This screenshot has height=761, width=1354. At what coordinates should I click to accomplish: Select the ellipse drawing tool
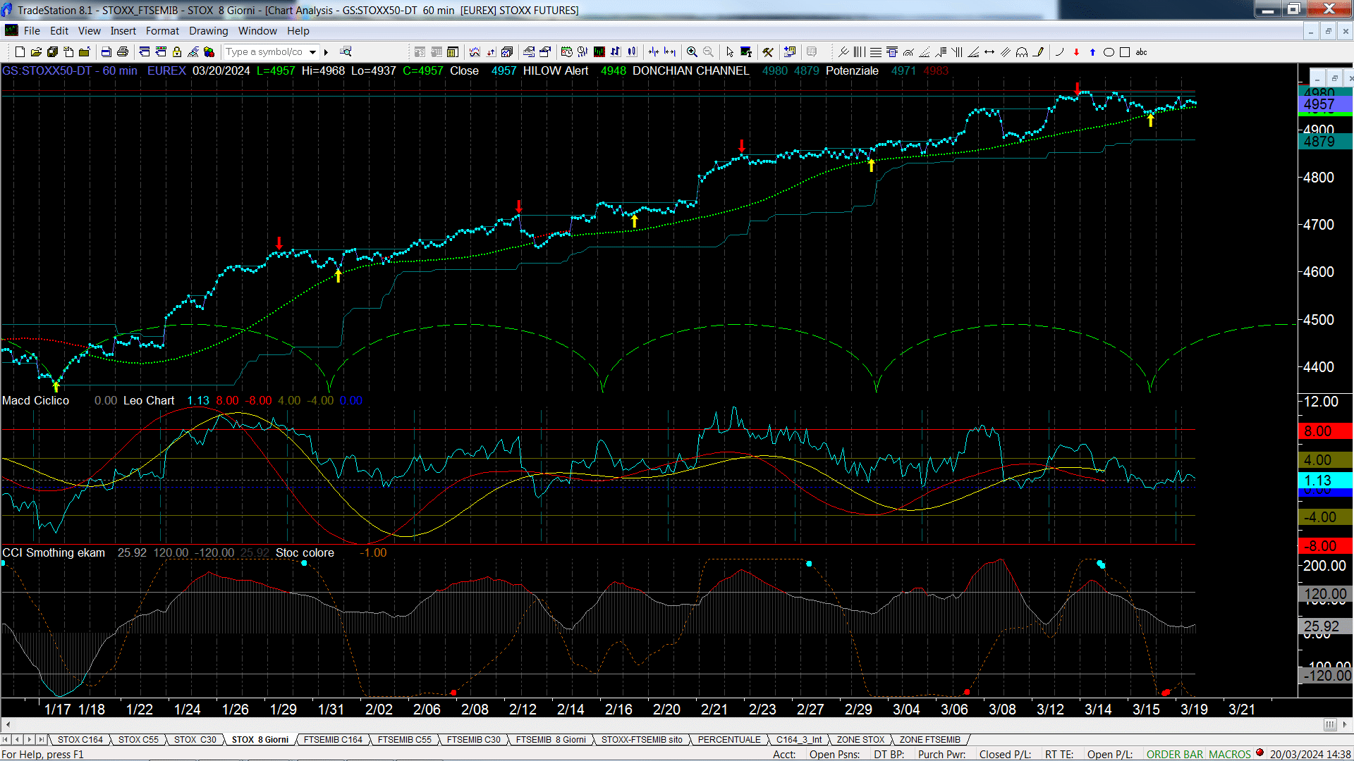(x=1109, y=52)
